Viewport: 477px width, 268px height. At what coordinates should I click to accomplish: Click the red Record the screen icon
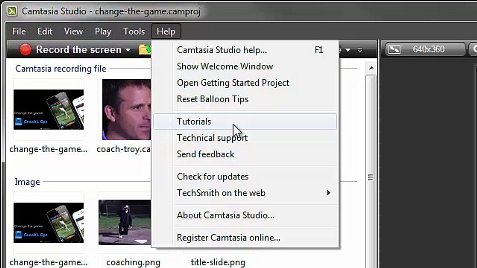point(26,50)
